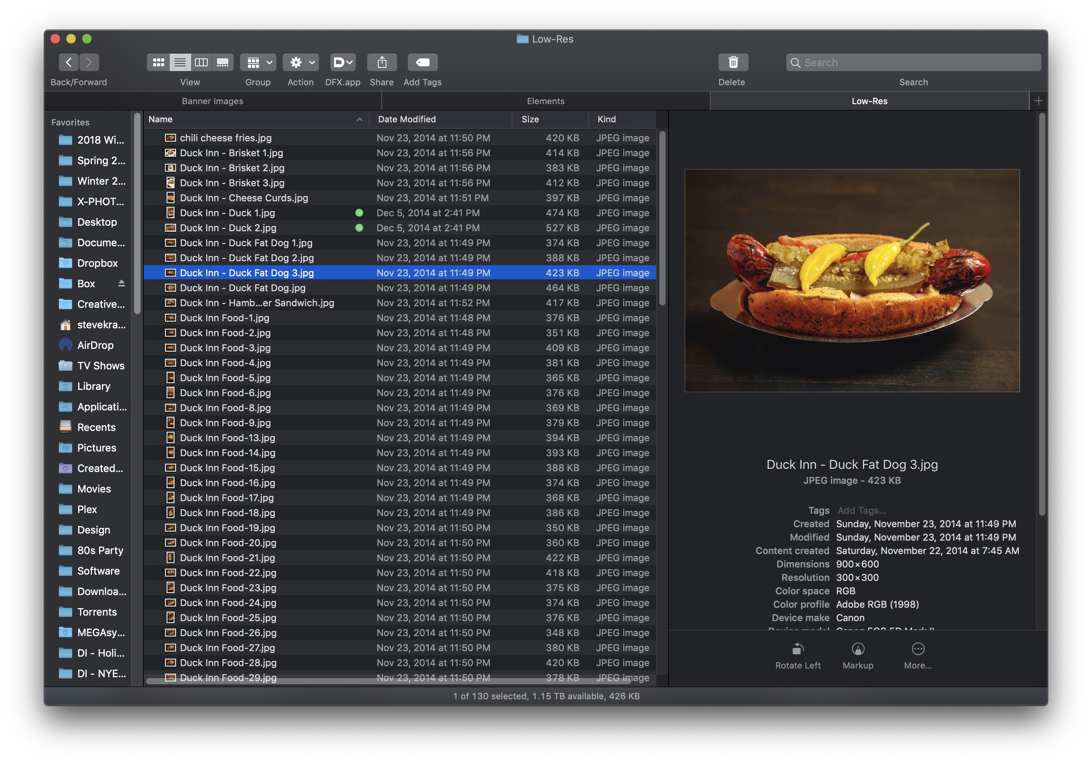Open the Action gear dropdown
This screenshot has width=1092, height=764.
coord(300,62)
